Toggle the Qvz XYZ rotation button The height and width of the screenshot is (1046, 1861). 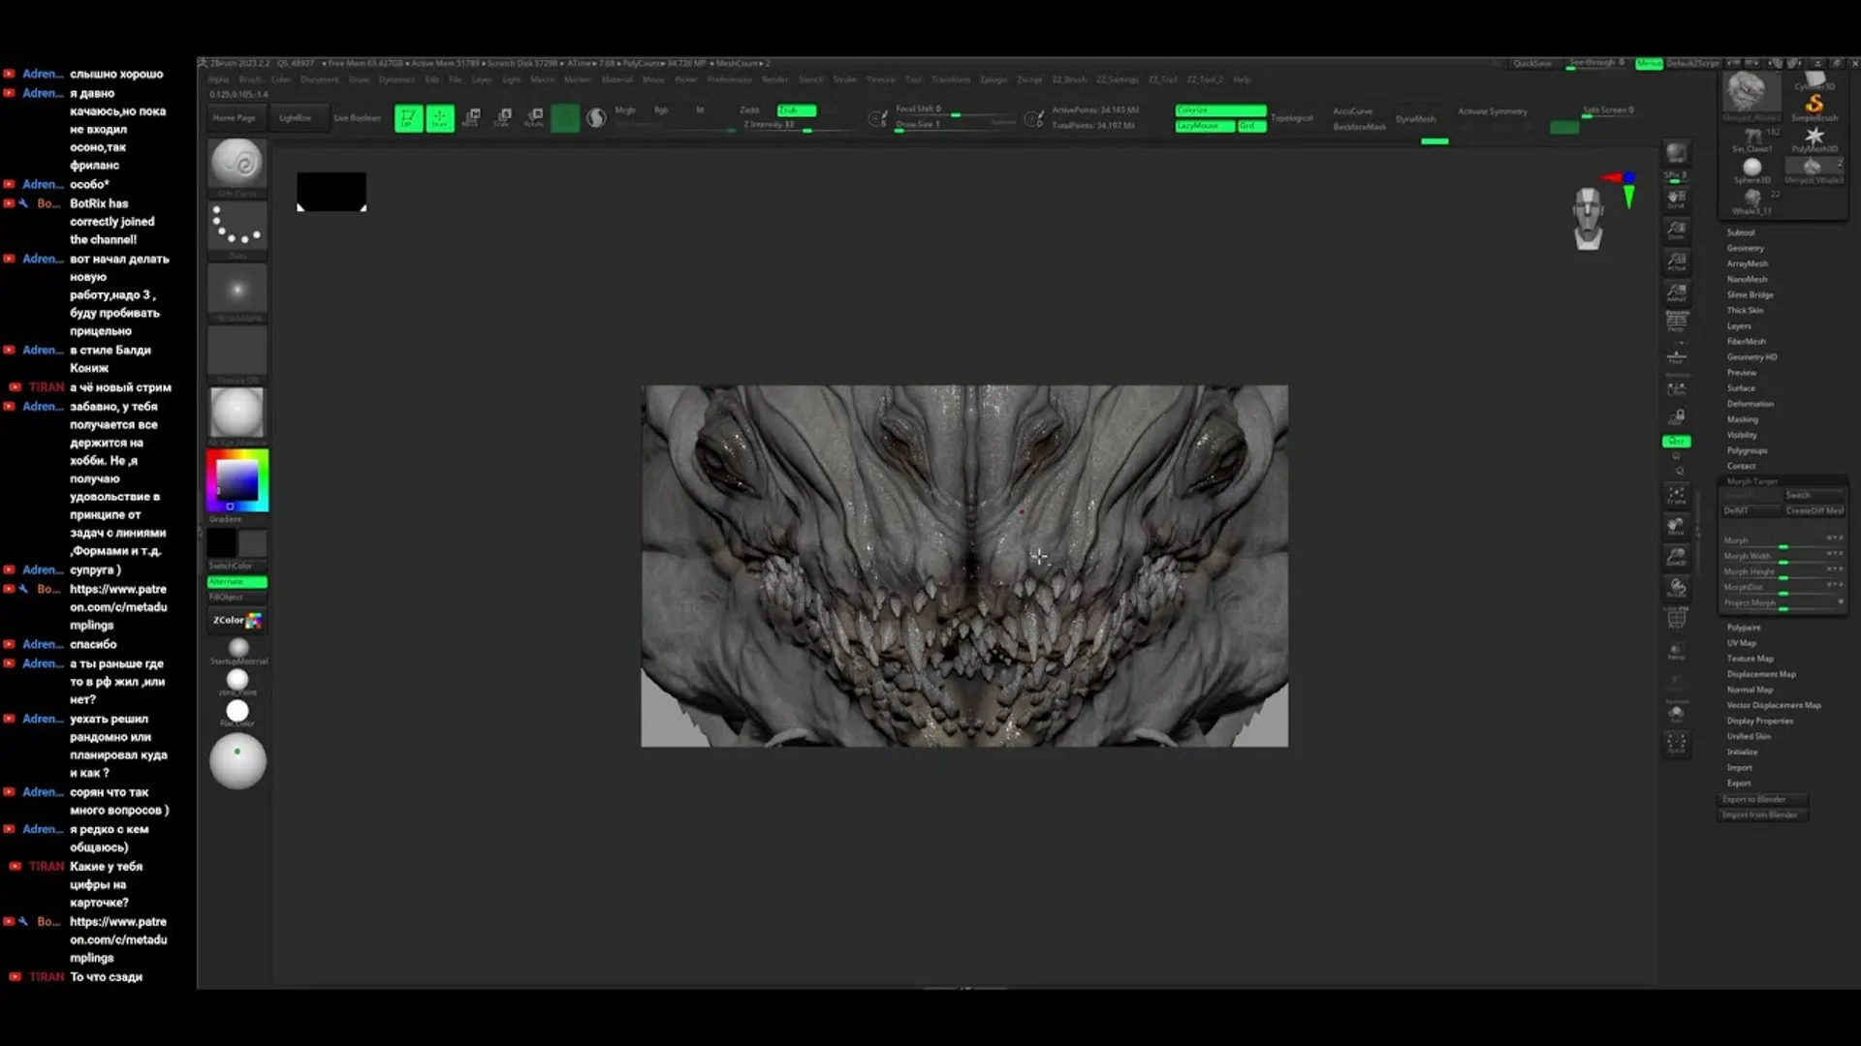[x=1676, y=442]
